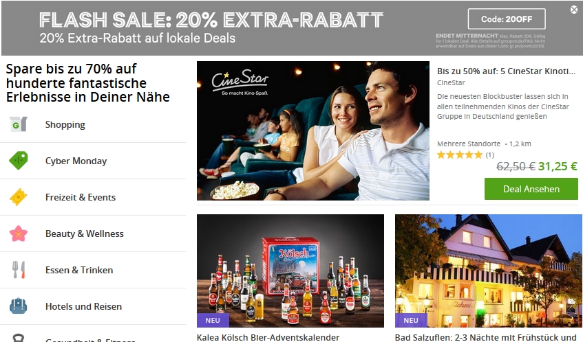Click the green Cyber Monday tag icon

pos(18,161)
